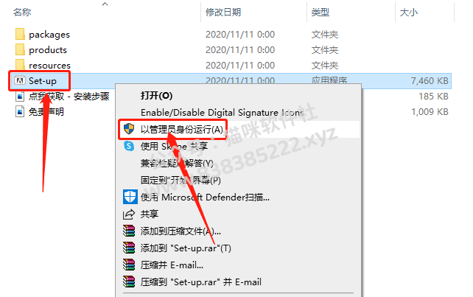
Task: Choose 打开(O) from the context menu
Action: coord(156,96)
